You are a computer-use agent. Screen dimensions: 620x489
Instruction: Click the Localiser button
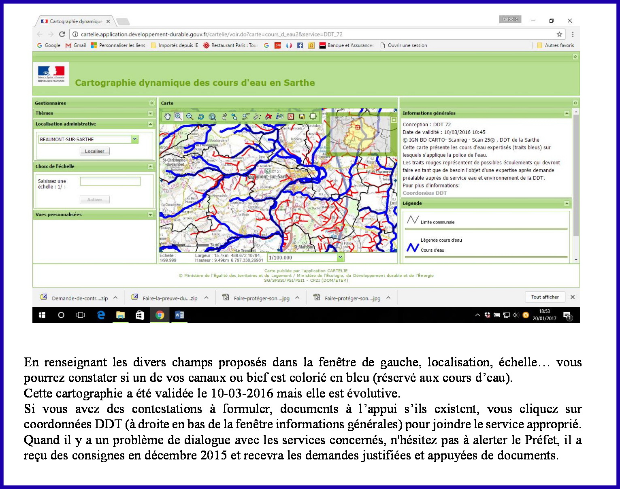tap(94, 151)
